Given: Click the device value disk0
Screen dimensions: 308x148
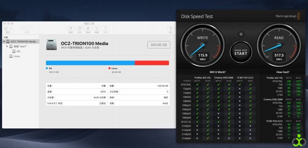Looking at the screenshot, I should tap(166, 103).
